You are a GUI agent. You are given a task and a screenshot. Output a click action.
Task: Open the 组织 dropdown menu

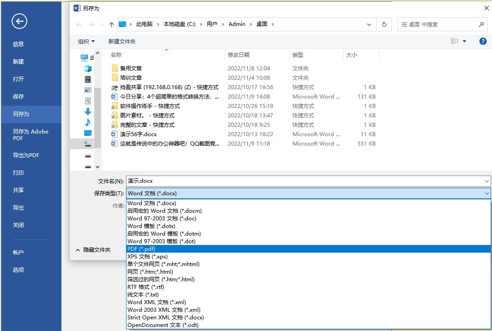[x=86, y=41]
